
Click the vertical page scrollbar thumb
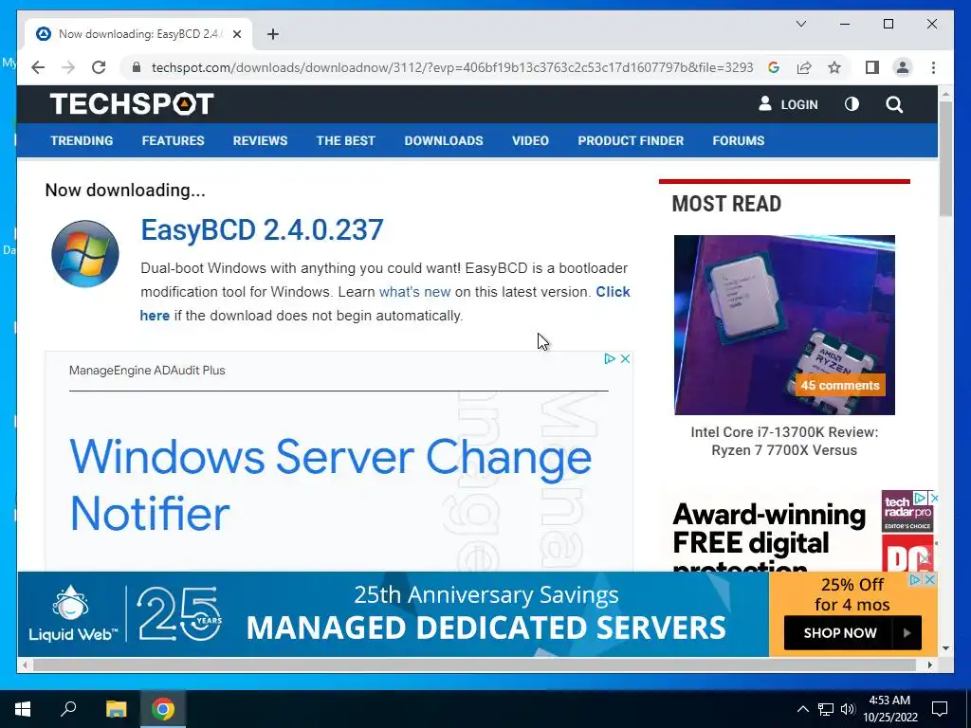click(x=945, y=158)
